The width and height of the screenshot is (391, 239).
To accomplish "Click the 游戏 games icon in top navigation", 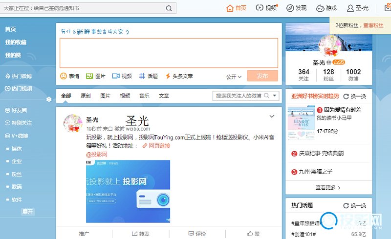I will (320, 8).
